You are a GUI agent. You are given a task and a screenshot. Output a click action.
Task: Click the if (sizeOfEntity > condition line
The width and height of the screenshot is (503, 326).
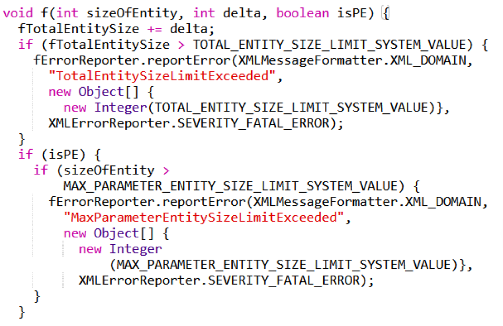101,171
